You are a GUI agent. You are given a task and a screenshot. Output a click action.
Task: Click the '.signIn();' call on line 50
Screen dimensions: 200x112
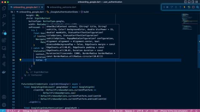35,102
